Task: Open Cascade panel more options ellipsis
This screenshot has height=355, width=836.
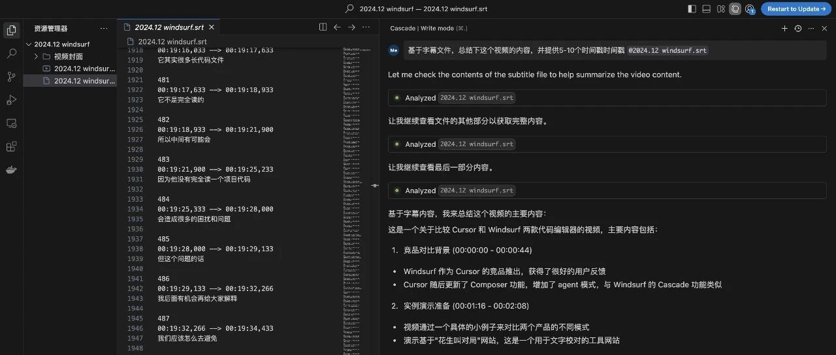Action: [811, 28]
